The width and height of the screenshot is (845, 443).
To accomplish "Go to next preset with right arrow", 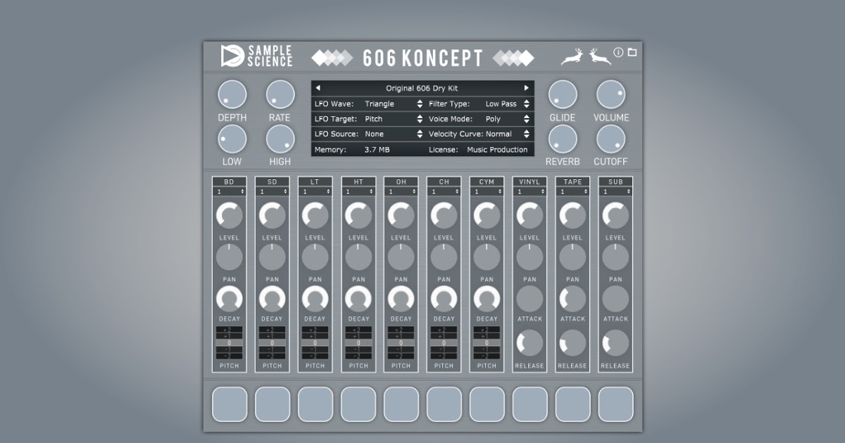I will [x=526, y=89].
